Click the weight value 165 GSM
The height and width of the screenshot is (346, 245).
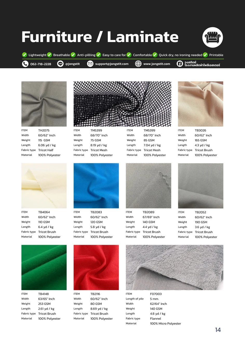tap(201, 140)
